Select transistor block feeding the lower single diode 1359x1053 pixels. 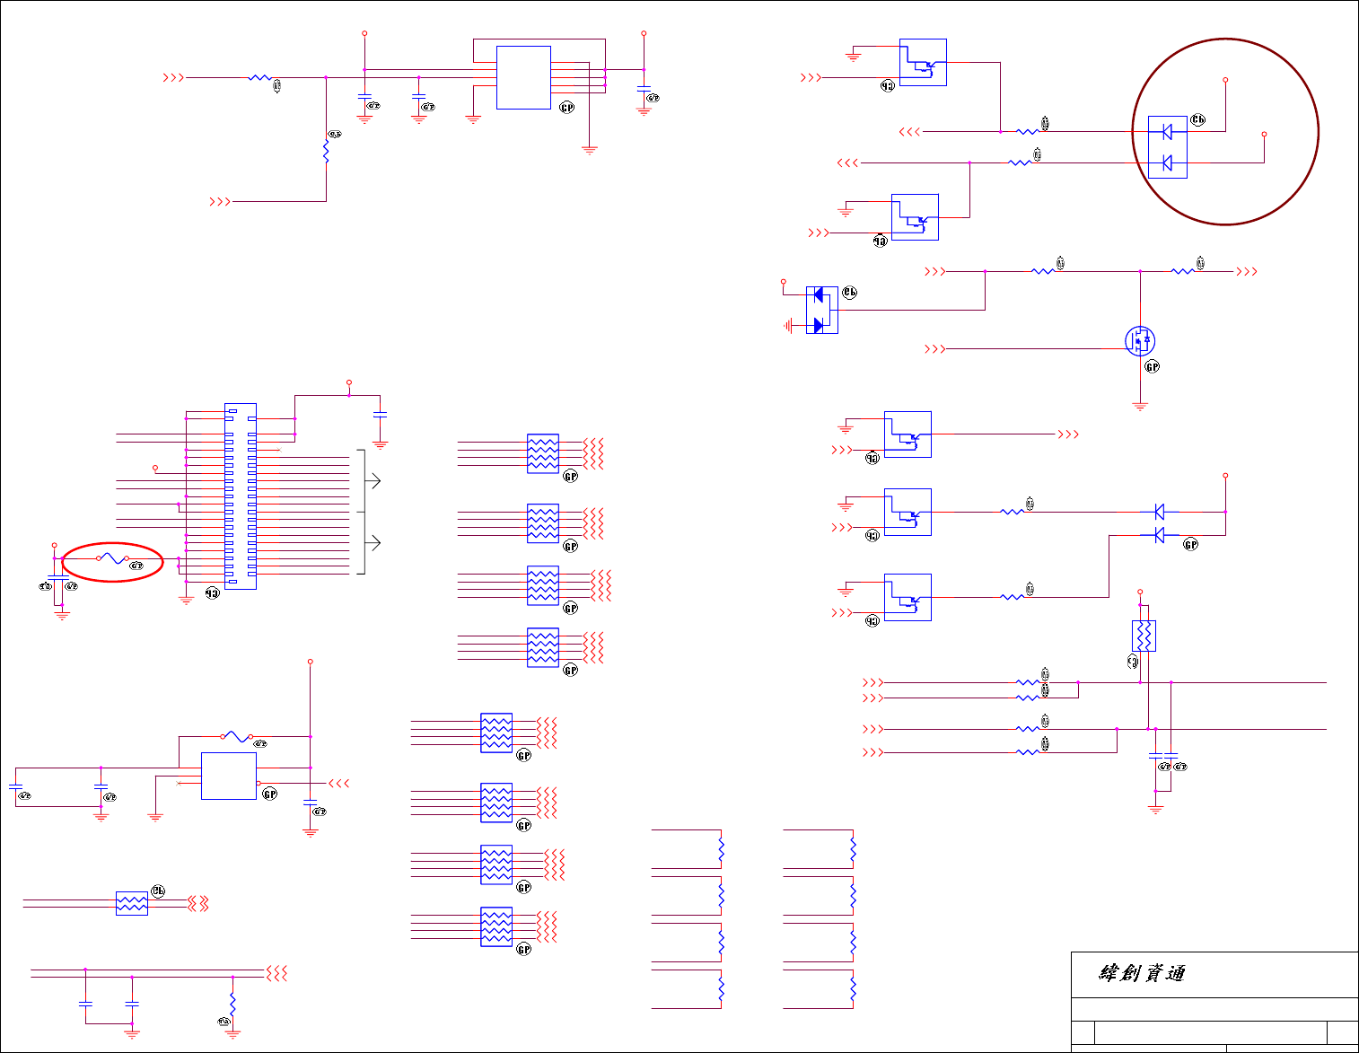[907, 597]
